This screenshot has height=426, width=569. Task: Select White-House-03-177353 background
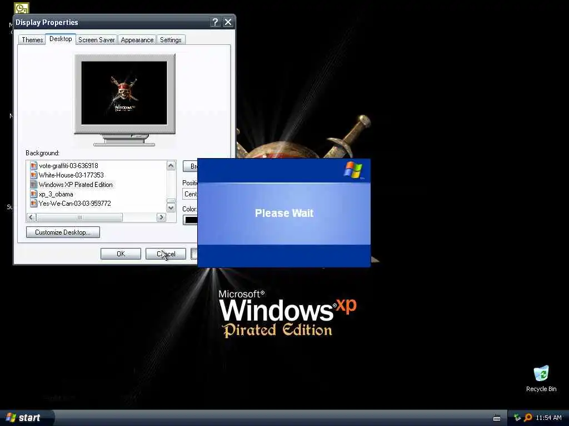71,175
